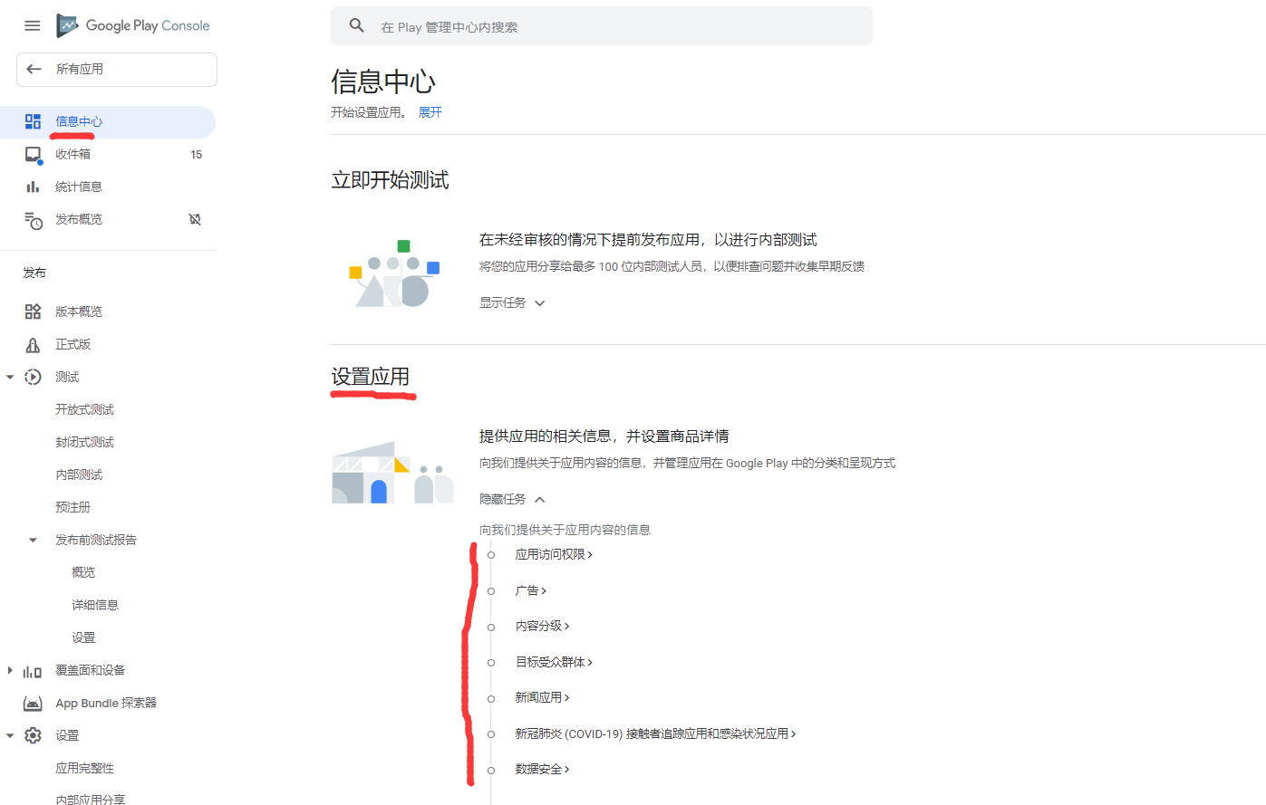
Task: Click the completion circle beside 广告
Action: point(490,589)
